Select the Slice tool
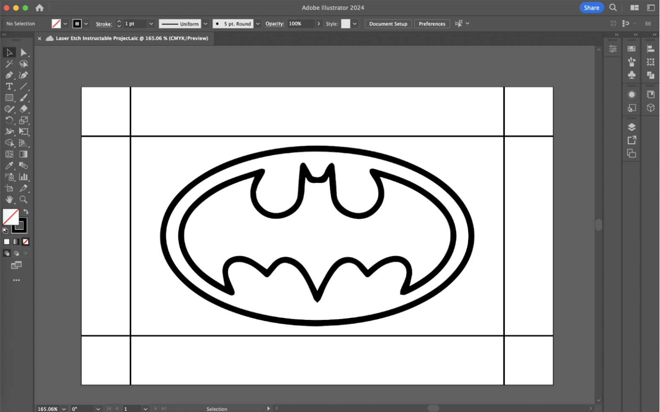660x412 pixels. 24,188
